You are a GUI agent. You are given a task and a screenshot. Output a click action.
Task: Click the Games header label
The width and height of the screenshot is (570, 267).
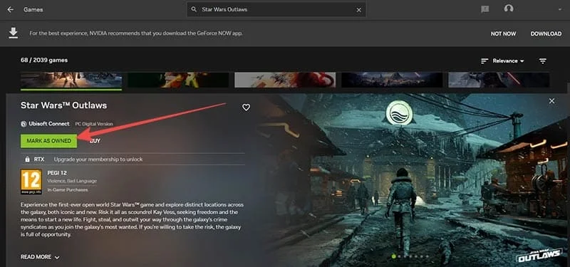coord(33,9)
